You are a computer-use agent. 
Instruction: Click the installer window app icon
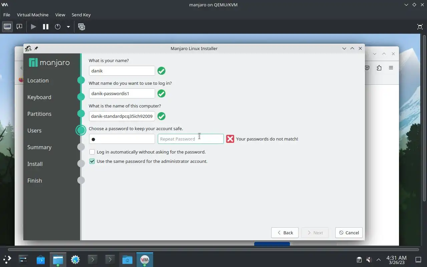tap(28, 48)
